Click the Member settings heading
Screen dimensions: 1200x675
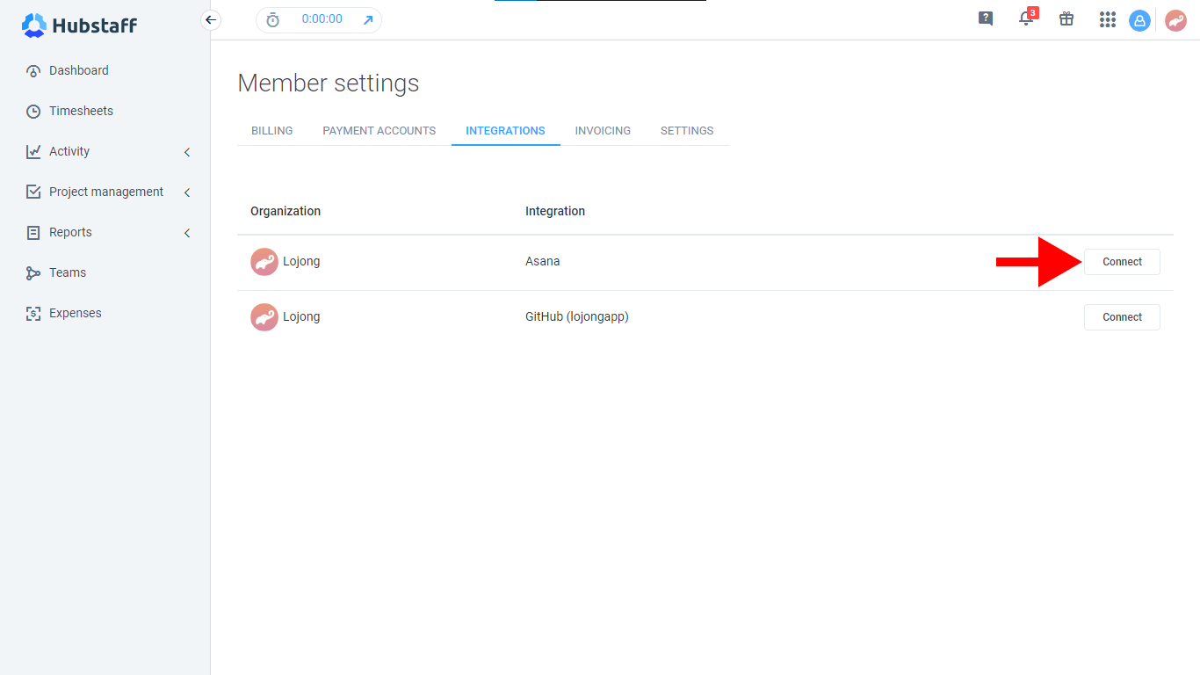329,83
